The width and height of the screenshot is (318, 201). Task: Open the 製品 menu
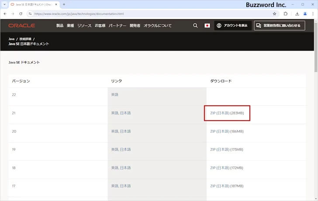click(60, 25)
